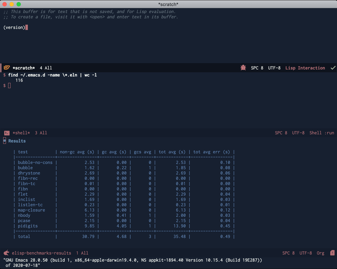Click the 4.68 total gc value
337x269 pixels.
pyautogui.click(x=122, y=237)
